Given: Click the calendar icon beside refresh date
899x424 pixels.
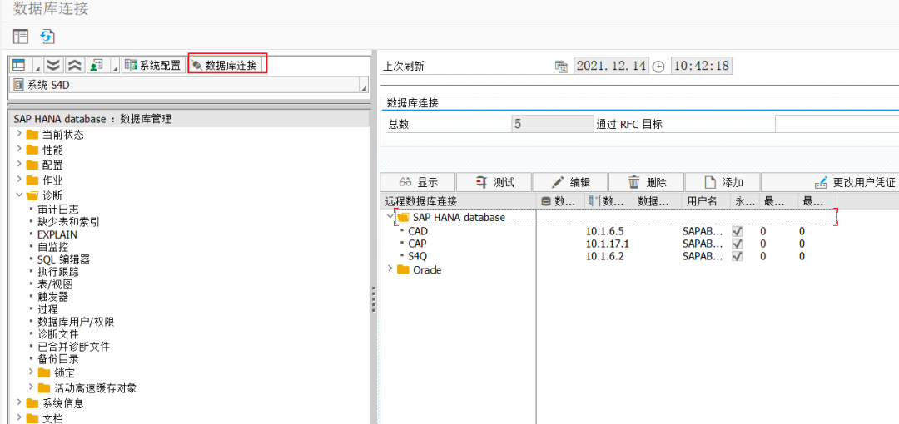Looking at the screenshot, I should click(x=561, y=66).
